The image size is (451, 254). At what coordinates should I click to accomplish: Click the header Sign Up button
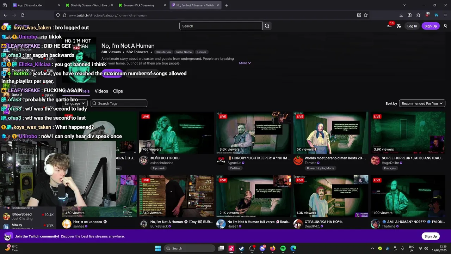[x=431, y=26]
